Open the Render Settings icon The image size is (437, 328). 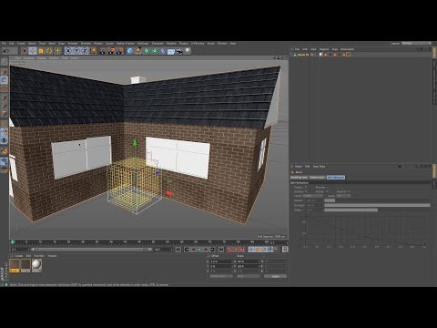pos(120,51)
